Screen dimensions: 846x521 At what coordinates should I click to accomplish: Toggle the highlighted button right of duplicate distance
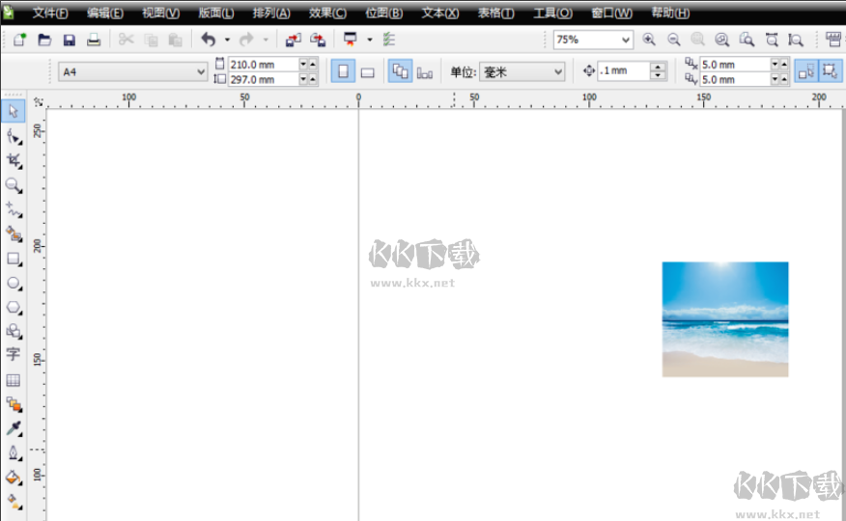tap(804, 71)
